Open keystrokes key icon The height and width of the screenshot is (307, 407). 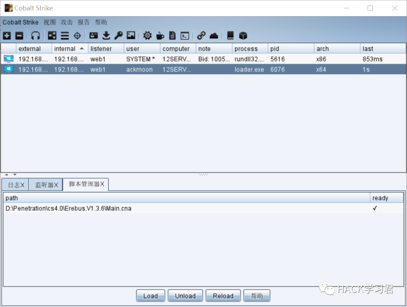pyautogui.click(x=118, y=35)
